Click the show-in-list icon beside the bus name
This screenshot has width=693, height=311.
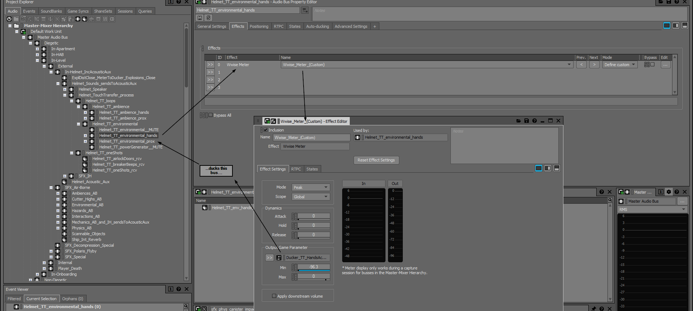[x=305, y=10]
